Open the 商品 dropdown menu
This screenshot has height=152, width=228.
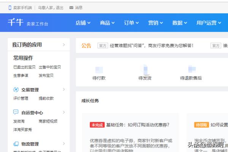coord(107,23)
